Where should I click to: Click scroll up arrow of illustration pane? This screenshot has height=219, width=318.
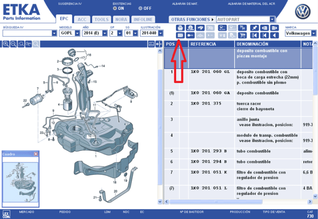point(160,51)
